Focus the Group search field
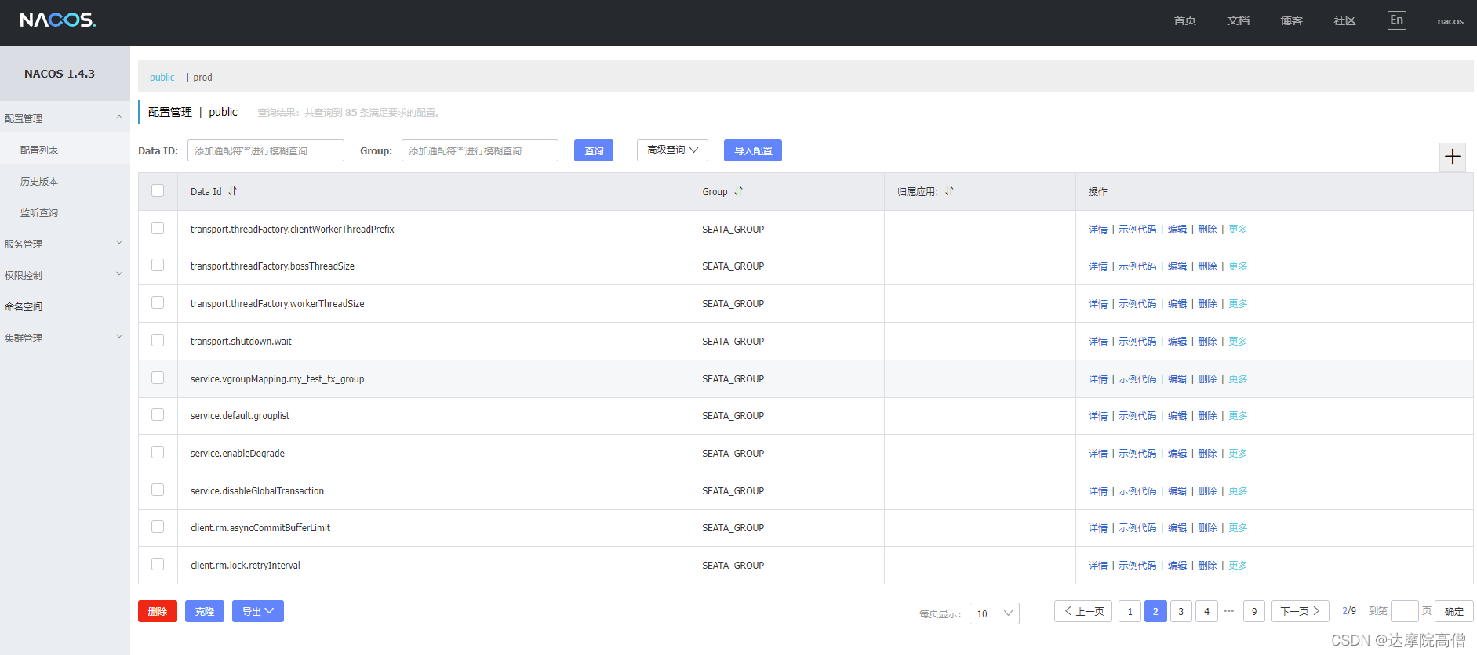 coord(480,150)
